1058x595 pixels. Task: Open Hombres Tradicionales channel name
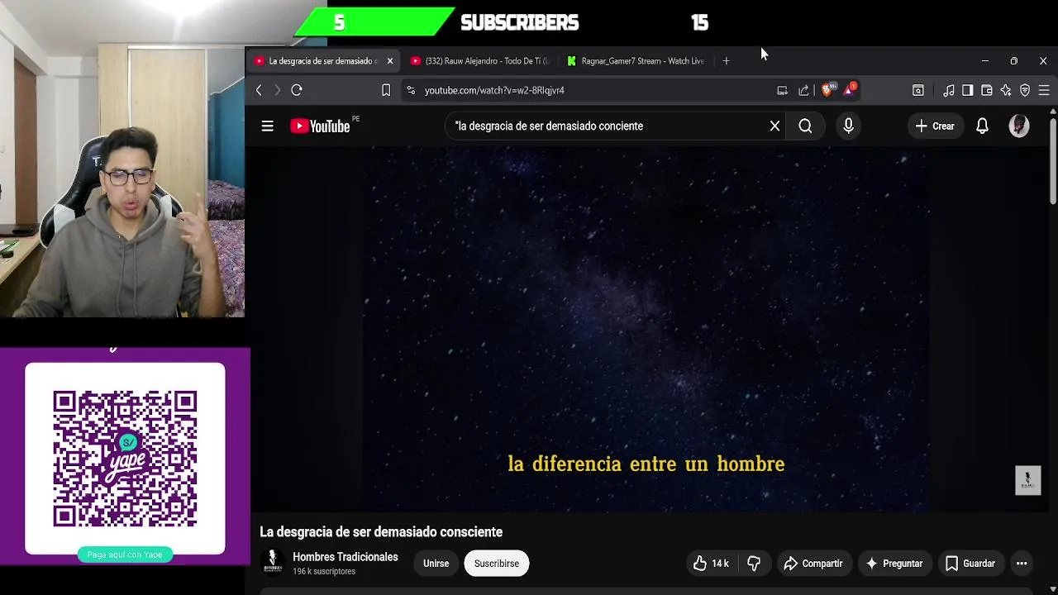pos(346,557)
